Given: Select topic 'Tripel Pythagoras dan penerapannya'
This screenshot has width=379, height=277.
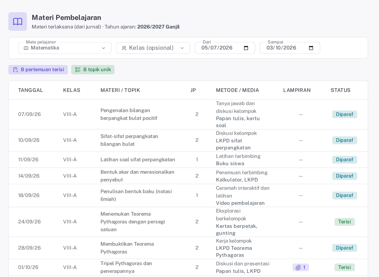Looking at the screenshot, I should coord(126,267).
